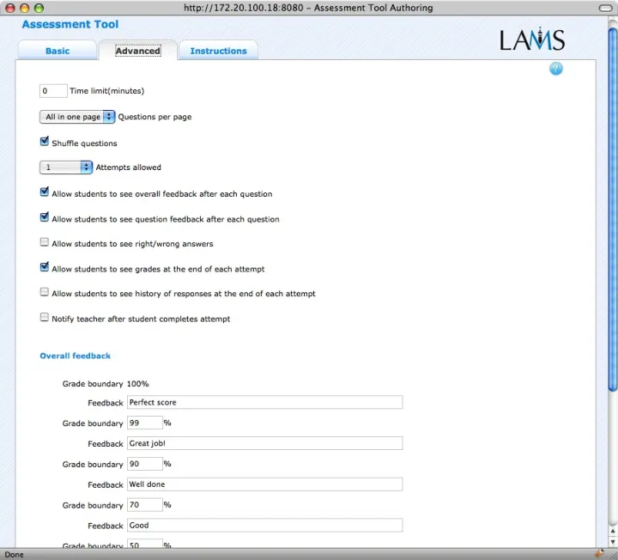Focus the grade boundary field showing 99
This screenshot has height=560, width=618.
coord(144,423)
